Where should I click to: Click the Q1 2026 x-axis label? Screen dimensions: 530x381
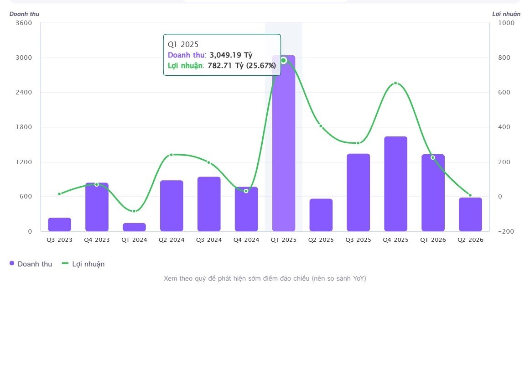coord(433,240)
